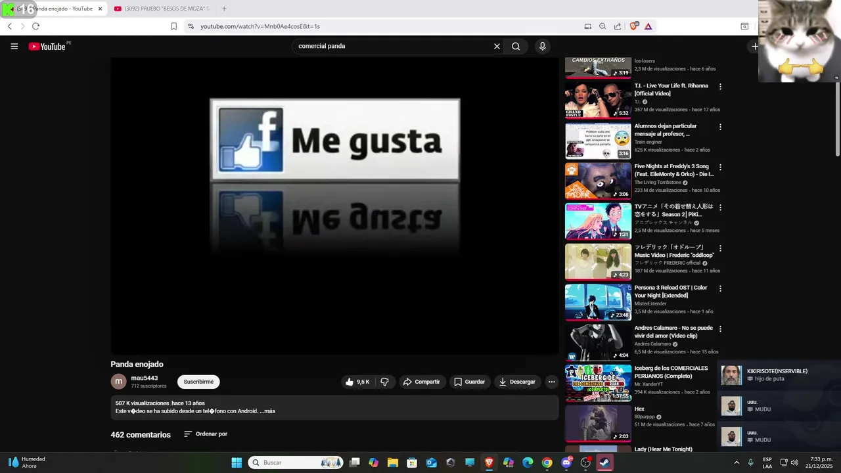The image size is (841, 473).
Task: Open Outlook from the taskbar
Action: 431,462
